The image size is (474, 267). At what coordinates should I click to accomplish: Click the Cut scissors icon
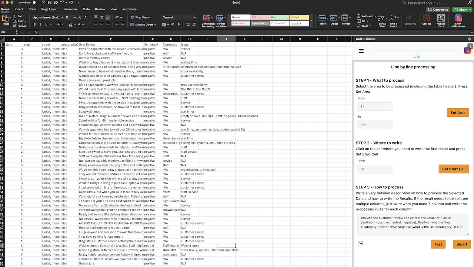coord(15,16)
